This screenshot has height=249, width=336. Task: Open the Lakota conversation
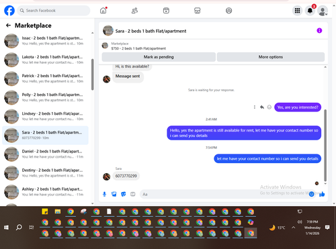pyautogui.click(x=45, y=60)
